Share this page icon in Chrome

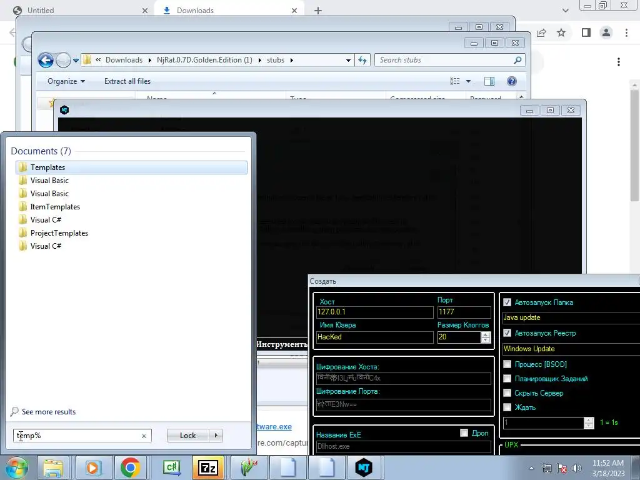[x=541, y=32]
